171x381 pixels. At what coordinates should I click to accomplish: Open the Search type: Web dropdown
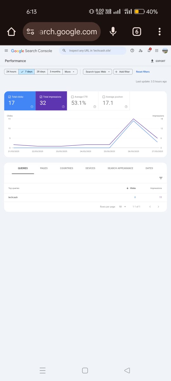tap(98, 72)
